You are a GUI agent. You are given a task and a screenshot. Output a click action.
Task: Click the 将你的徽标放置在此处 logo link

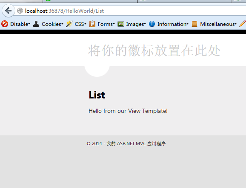pyautogui.click(x=154, y=51)
